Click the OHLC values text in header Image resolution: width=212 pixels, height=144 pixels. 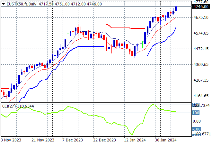pyautogui.click(x=71, y=4)
